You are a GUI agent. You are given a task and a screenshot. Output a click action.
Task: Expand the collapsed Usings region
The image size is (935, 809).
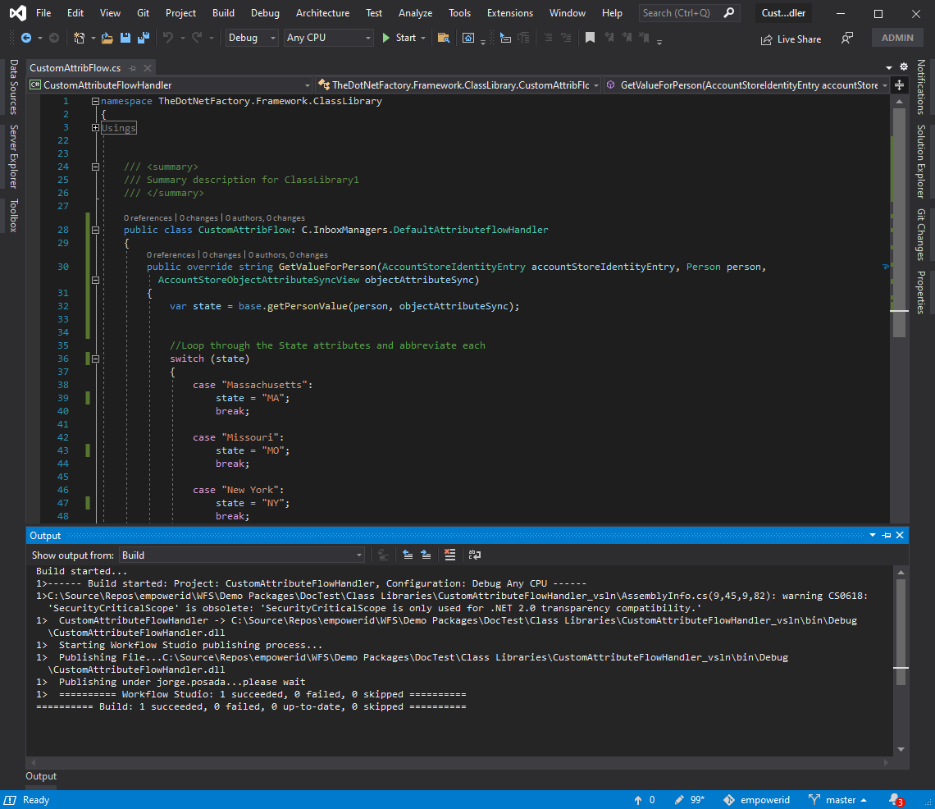96,128
